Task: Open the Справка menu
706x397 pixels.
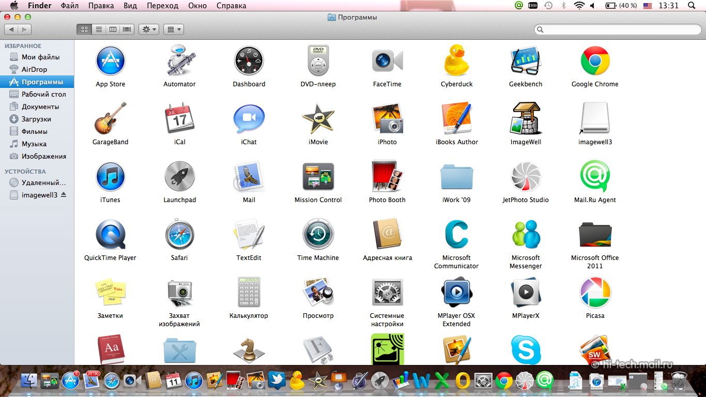Action: tap(232, 6)
